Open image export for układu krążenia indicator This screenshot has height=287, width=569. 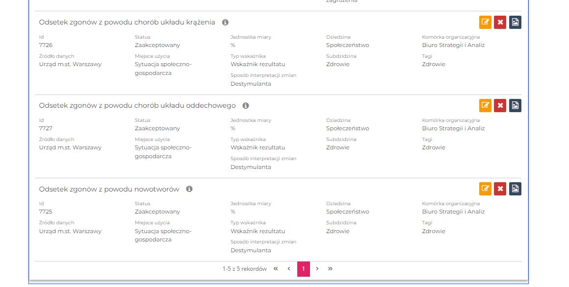point(515,22)
